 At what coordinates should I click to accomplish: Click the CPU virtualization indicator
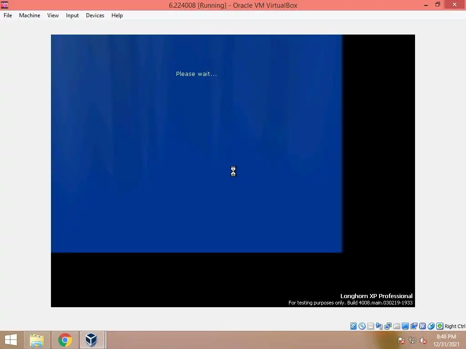422,326
